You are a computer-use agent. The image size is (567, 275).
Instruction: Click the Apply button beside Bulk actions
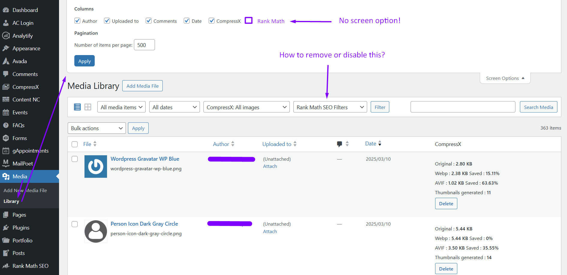[138, 128]
